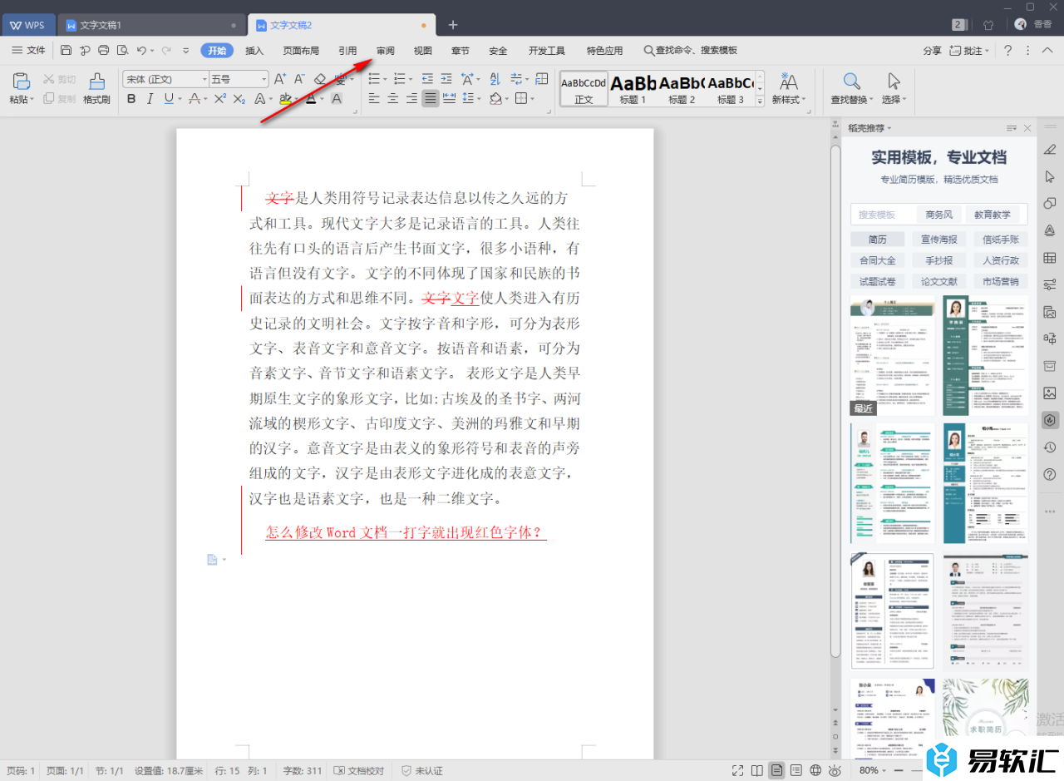Toggle 文档校对 in status bar
This screenshot has height=781, width=1064.
click(360, 771)
